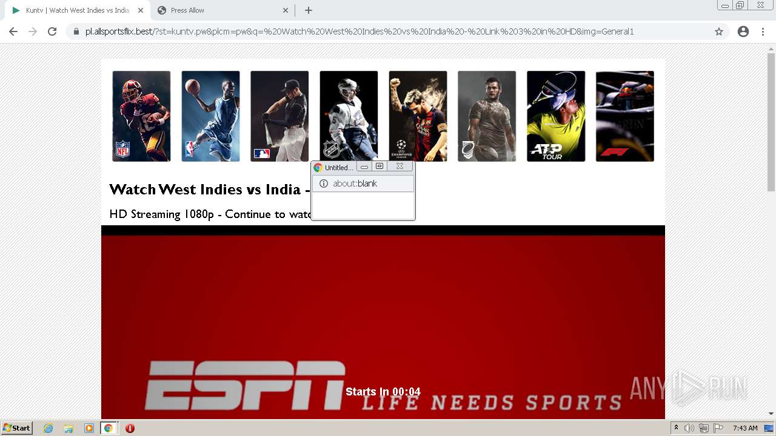Click the browser back arrow
Viewport: 776px width, 436px height.
tap(13, 31)
